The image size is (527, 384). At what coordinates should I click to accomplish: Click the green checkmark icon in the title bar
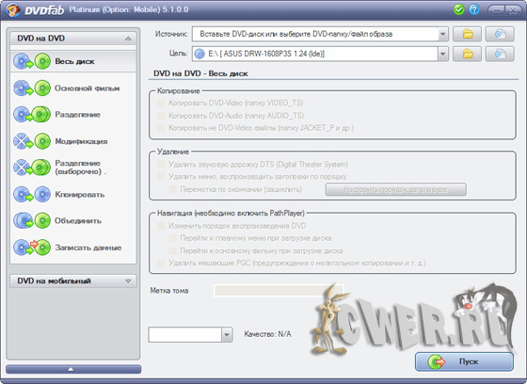[x=458, y=9]
